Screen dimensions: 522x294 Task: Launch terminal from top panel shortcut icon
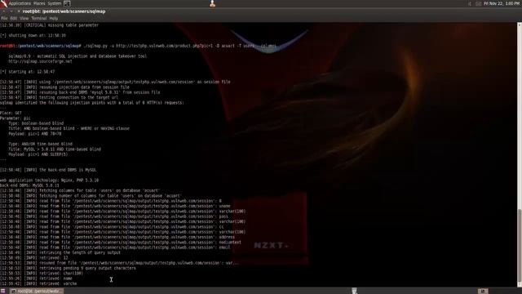(67, 3)
